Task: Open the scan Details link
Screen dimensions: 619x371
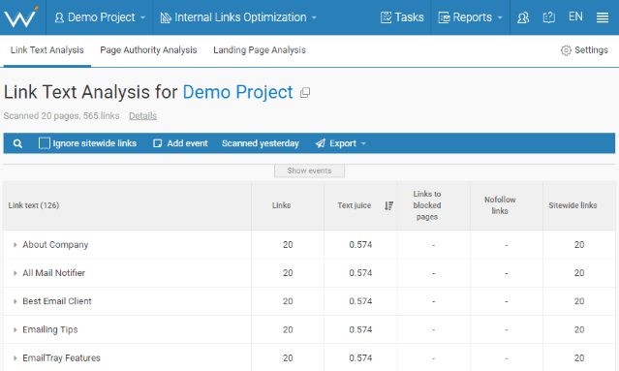Action: (143, 115)
